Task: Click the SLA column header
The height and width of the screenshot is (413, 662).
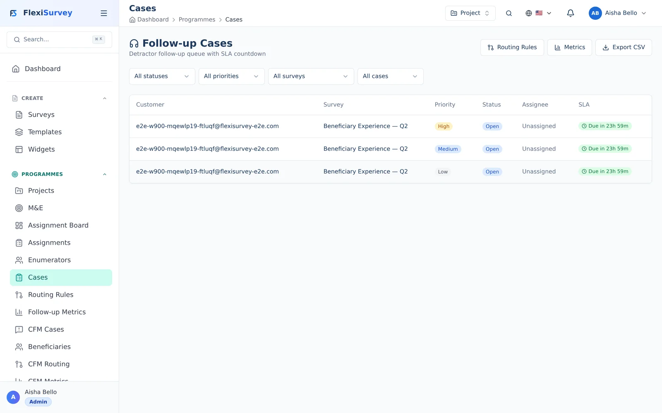Action: click(584, 105)
